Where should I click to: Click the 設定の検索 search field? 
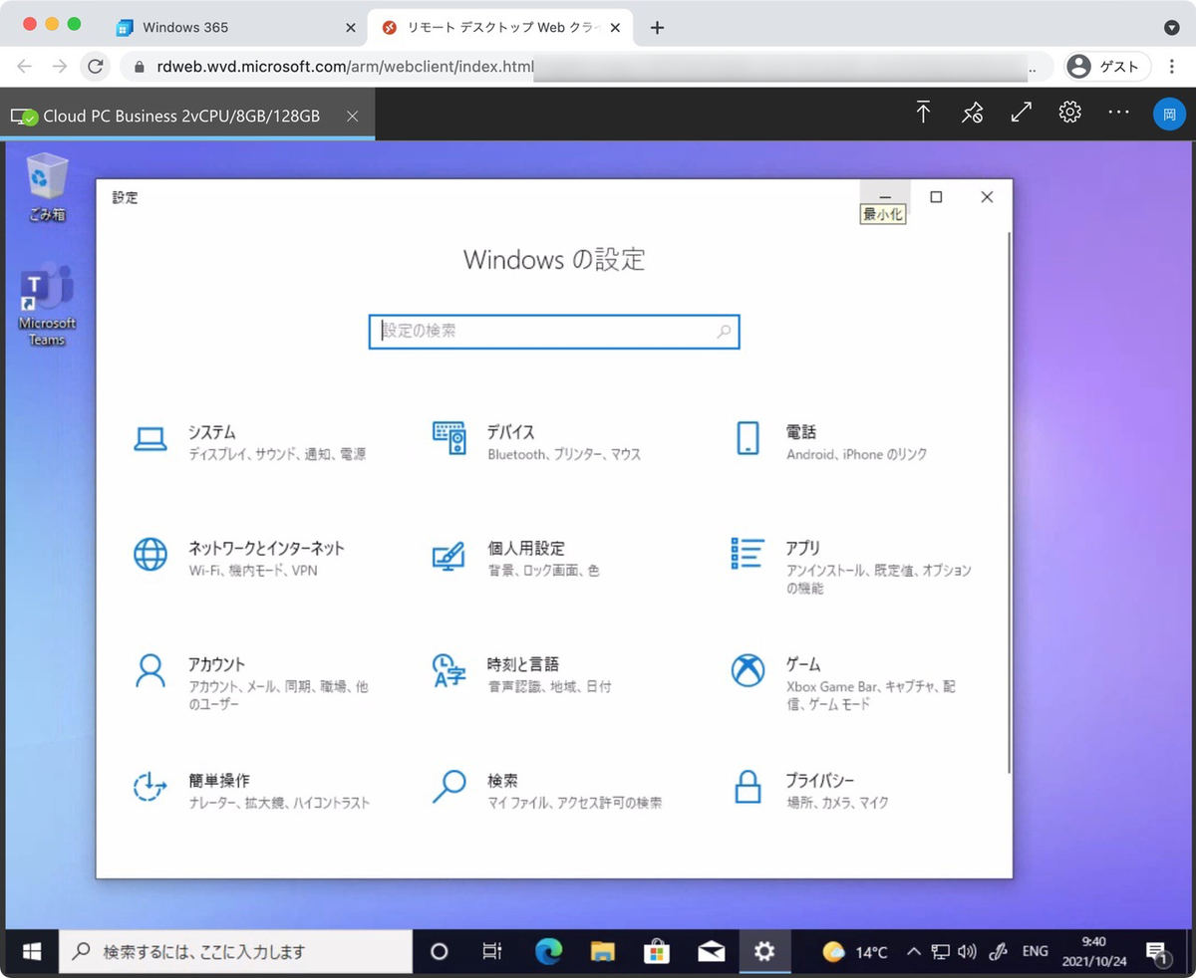click(554, 332)
